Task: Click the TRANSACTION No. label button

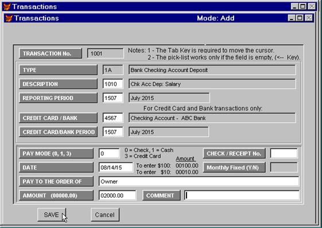Action: tap(51, 53)
